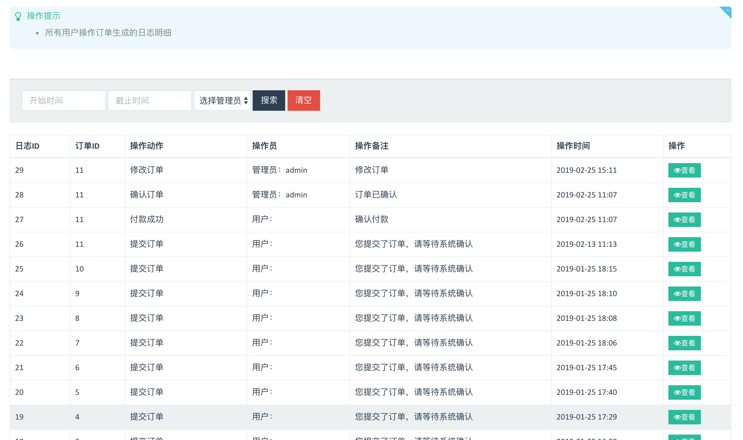Click the 操作时间 column header
This screenshot has height=440, width=743.
coord(573,146)
